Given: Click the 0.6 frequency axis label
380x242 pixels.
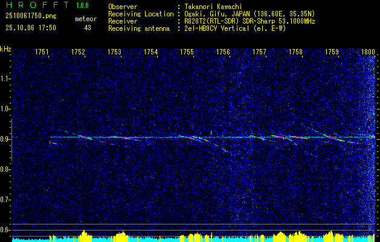Looking at the screenshot, I should [4, 230].
